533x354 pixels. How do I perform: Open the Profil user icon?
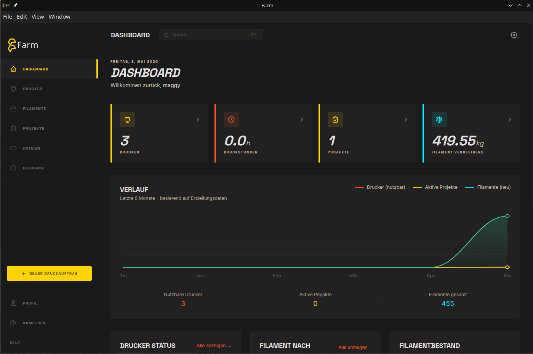pyautogui.click(x=13, y=303)
